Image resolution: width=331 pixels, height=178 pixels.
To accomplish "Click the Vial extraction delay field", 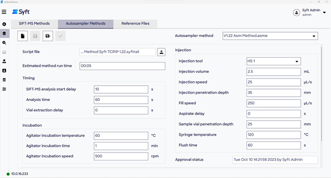I will point(121,110).
